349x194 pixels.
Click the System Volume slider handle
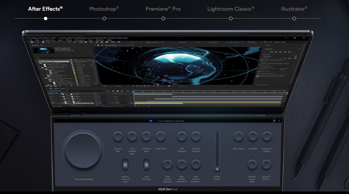[x=217, y=169]
